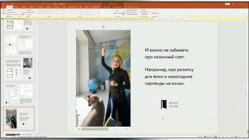Image resolution: width=249 pixels, height=140 pixels.
Task: Switch to Slide Sorter view
Action: tap(219, 136)
